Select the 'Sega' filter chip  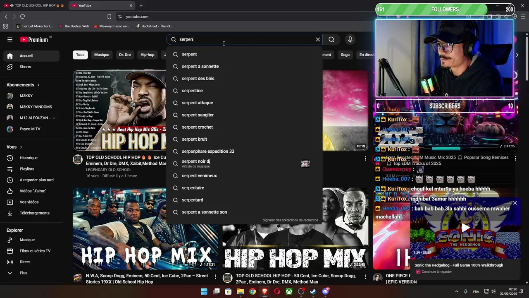[x=345, y=55]
